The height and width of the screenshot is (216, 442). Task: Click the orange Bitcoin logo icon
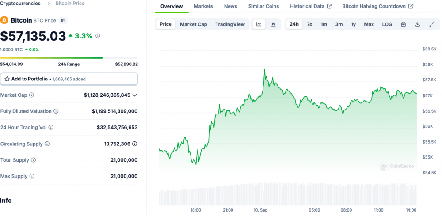point(4,20)
